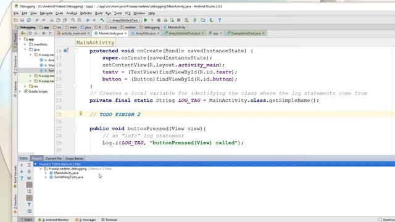This screenshot has height=222, width=395.
Task: Click Expand All icon in TODO panel
Action: point(29,165)
